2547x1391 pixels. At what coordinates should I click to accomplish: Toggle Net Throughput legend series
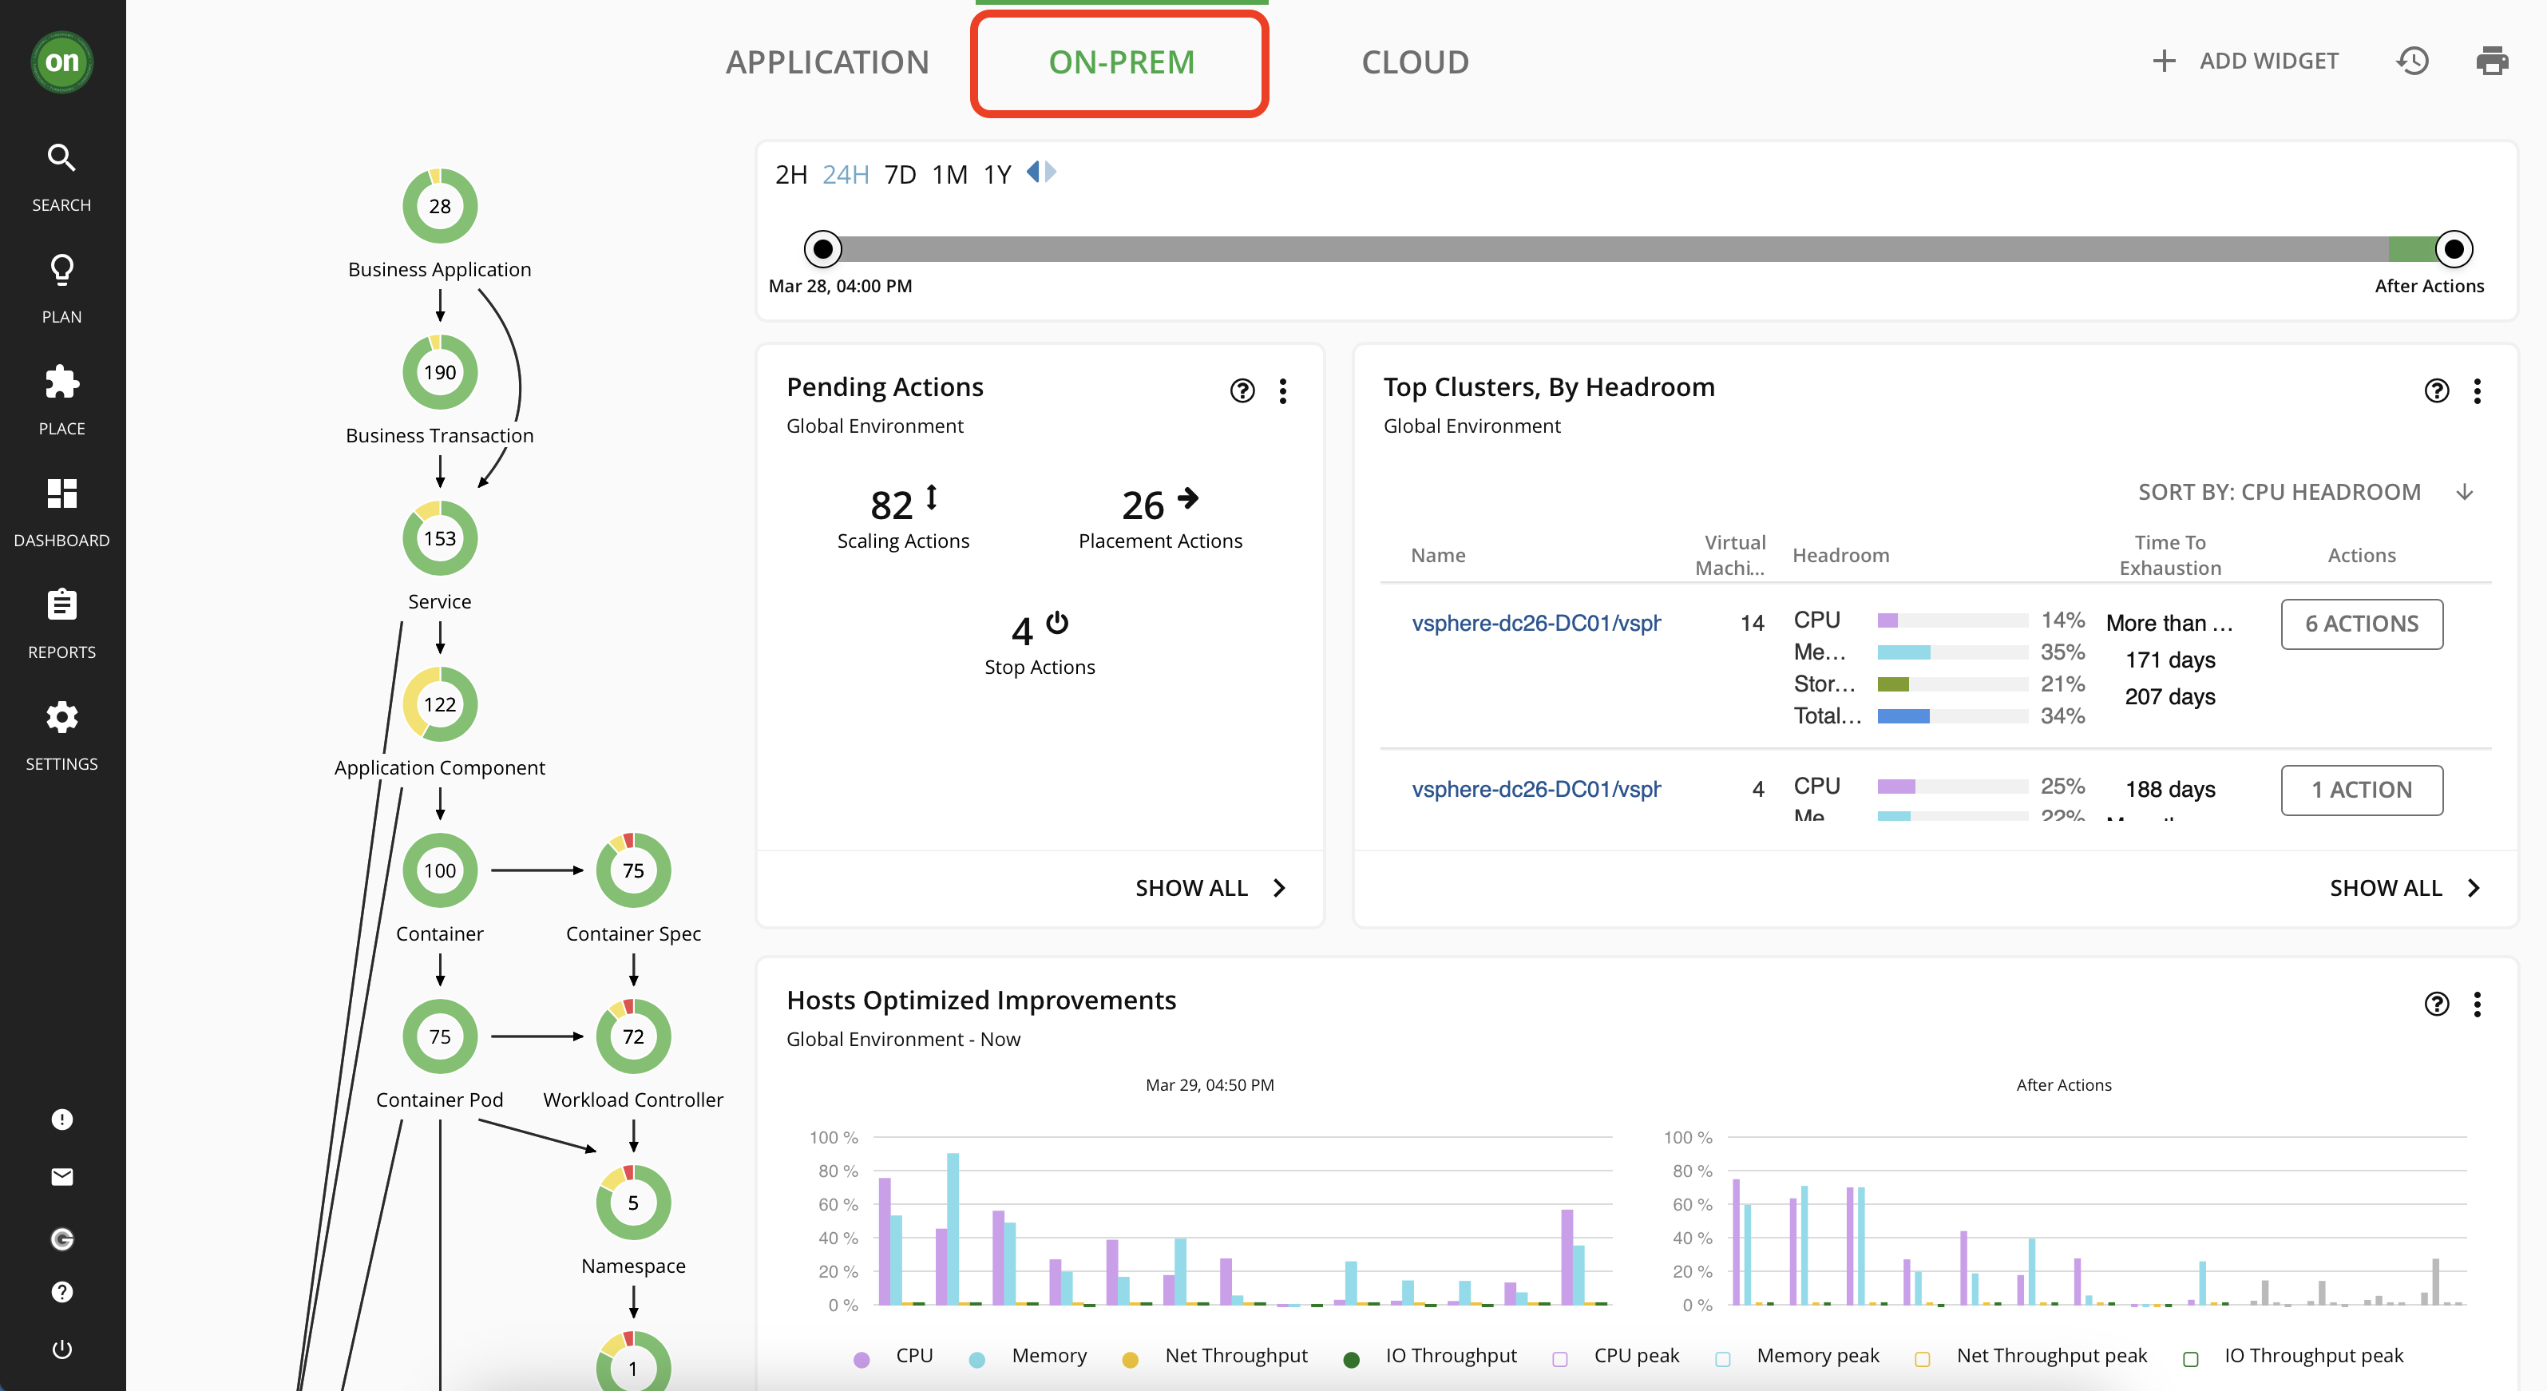[1215, 1357]
